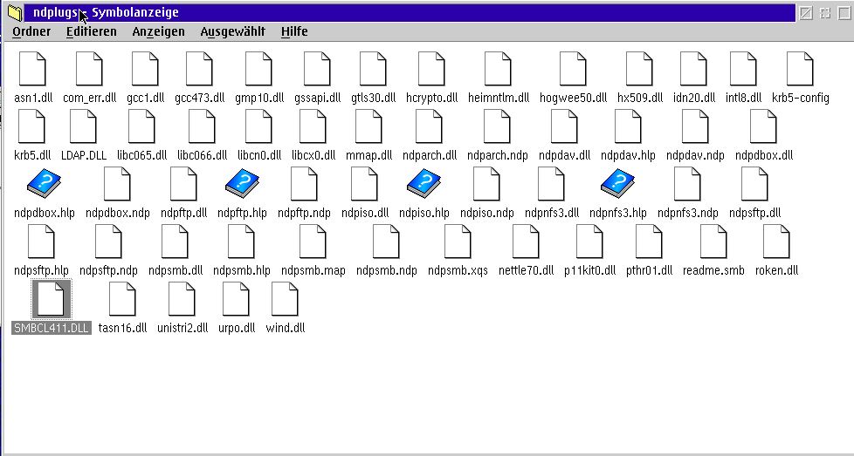854x456 pixels.
Task: Select the nettle70.dll file icon
Action: point(526,242)
